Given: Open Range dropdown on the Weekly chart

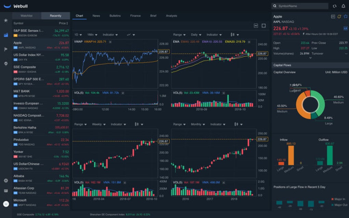Looking at the screenshot, I should pos(80,124).
